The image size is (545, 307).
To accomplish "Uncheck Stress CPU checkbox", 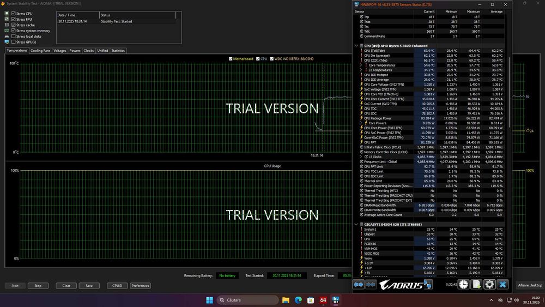I will (x=14, y=14).
